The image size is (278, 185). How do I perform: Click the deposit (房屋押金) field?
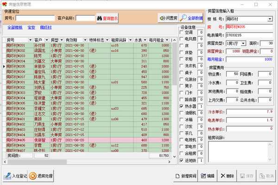coord(234,51)
